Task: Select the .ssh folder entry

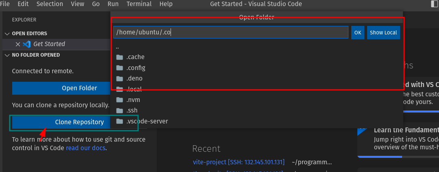Action: (257, 110)
